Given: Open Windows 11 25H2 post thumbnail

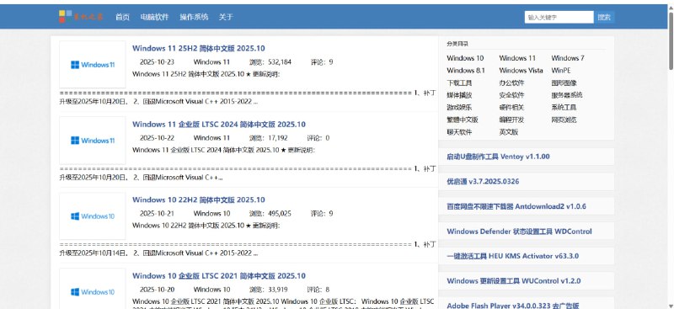Looking at the screenshot, I should pyautogui.click(x=93, y=65).
